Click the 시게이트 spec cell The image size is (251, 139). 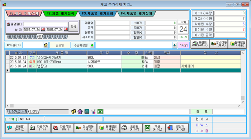coord(104,62)
